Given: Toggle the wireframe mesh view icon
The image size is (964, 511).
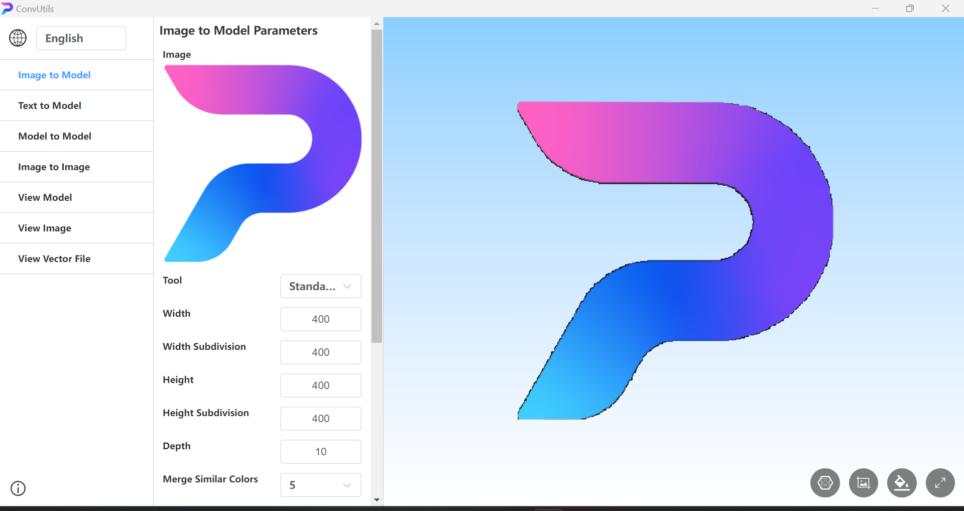Looking at the screenshot, I should [x=825, y=483].
